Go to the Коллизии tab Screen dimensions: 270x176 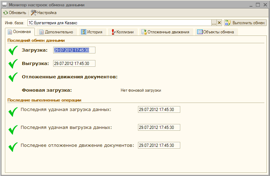point(122,32)
